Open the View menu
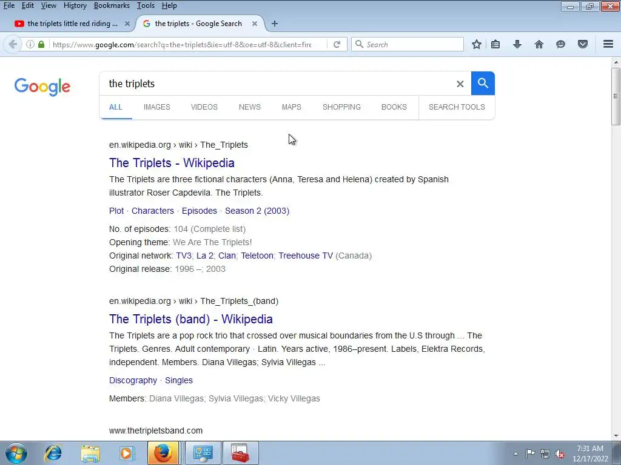Viewport: 621px width, 465px height. 49,5
